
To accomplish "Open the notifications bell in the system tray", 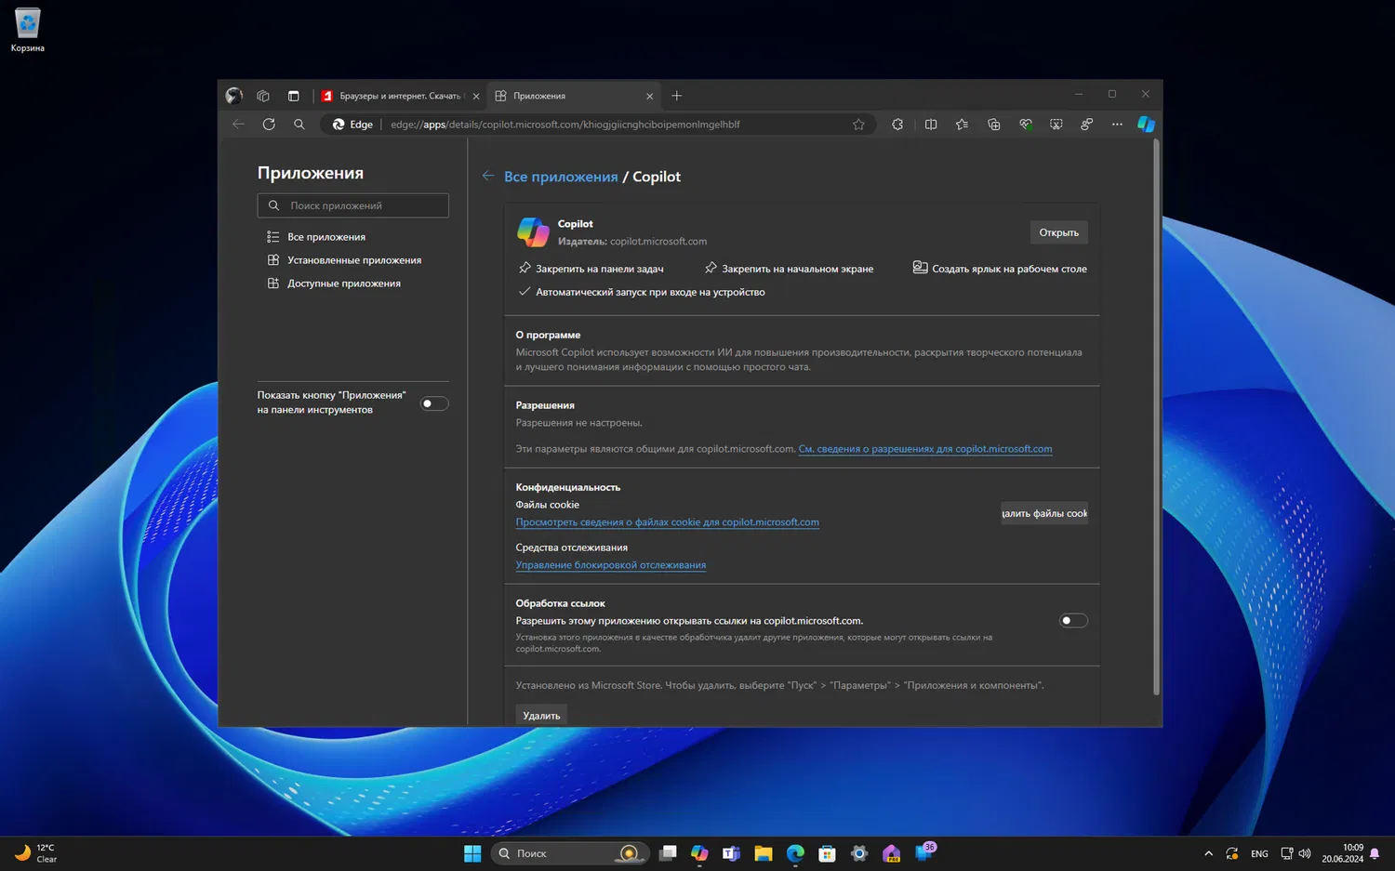I will click(1375, 853).
